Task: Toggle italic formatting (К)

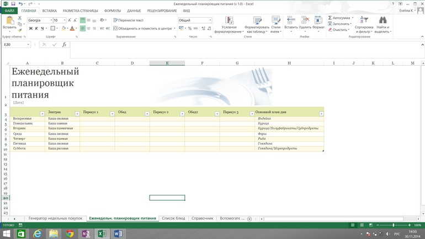Action: 37,29
